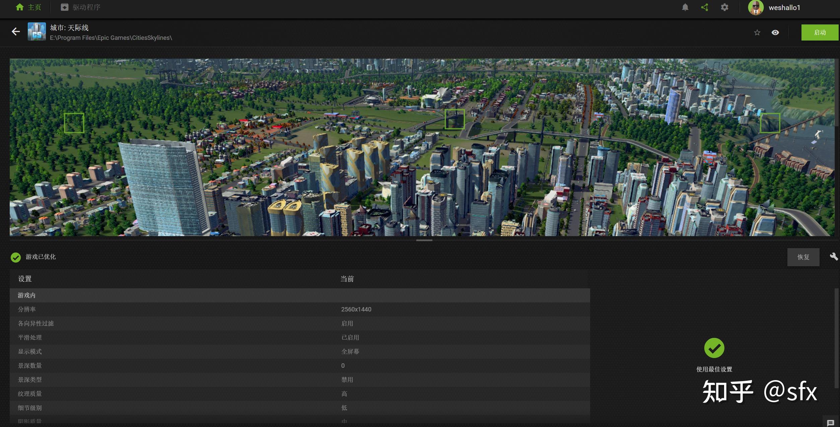Select the 显示模式 row

[x=300, y=352]
